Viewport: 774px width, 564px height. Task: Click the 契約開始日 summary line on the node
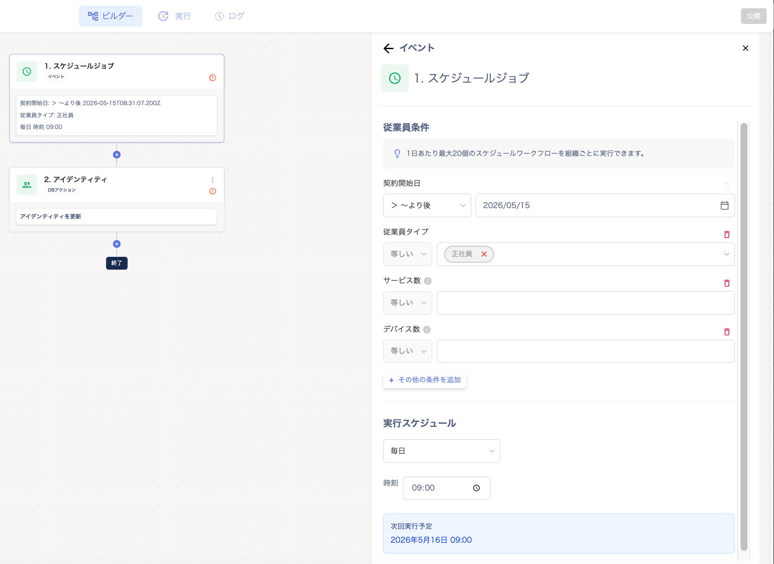(x=90, y=103)
